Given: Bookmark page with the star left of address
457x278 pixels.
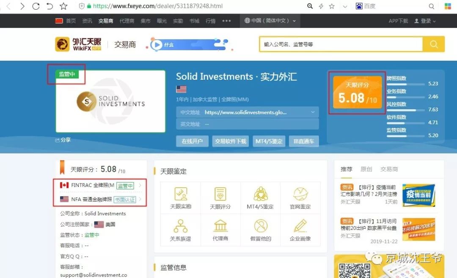Looking at the screenshot, I should point(63,6).
